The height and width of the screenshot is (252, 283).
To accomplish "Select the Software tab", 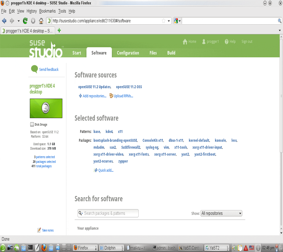I will click(x=99, y=53).
